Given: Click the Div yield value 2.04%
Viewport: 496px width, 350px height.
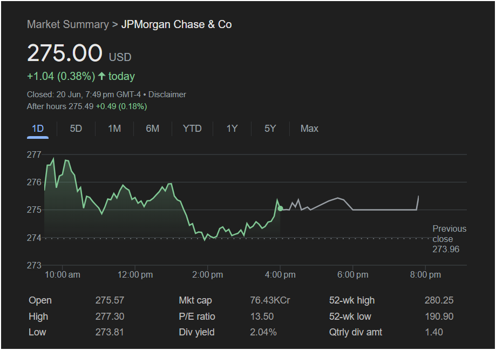Looking at the screenshot, I should click(x=263, y=332).
